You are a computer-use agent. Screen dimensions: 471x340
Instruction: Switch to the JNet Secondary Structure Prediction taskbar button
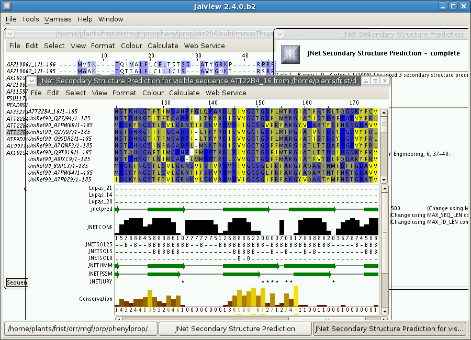tap(235, 328)
